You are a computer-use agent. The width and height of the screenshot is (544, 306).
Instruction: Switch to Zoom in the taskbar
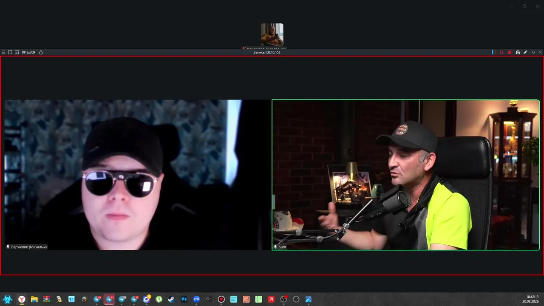coord(196,299)
